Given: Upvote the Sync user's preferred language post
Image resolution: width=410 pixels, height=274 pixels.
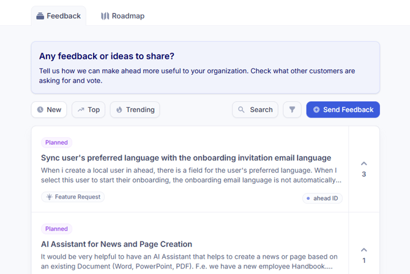Looking at the screenshot, I should [x=364, y=164].
